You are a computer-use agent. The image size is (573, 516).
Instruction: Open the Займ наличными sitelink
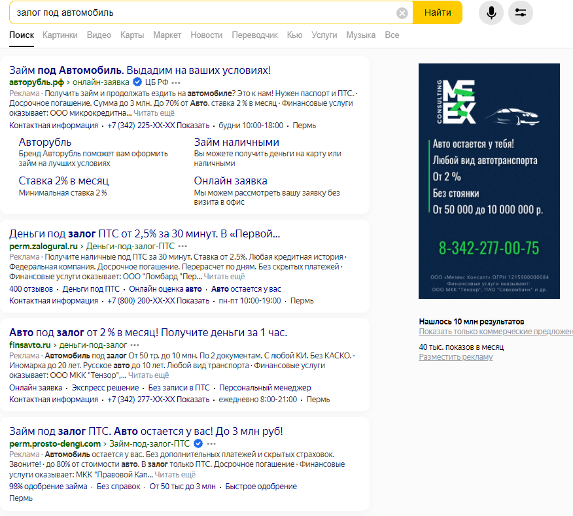coord(236,142)
